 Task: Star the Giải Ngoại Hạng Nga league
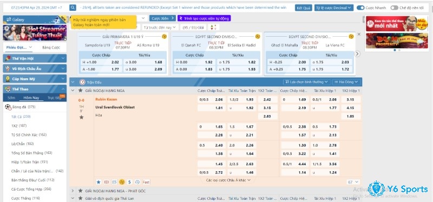coord(80,90)
